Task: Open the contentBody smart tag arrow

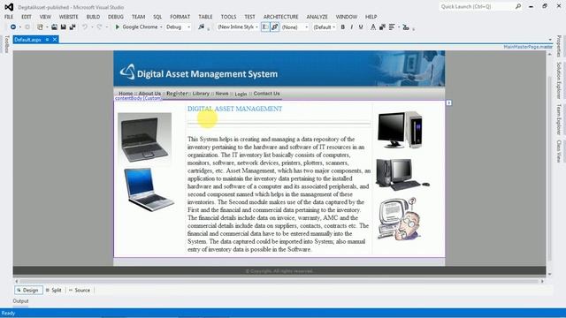Action: point(448,103)
